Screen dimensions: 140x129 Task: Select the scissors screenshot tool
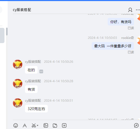34,125
